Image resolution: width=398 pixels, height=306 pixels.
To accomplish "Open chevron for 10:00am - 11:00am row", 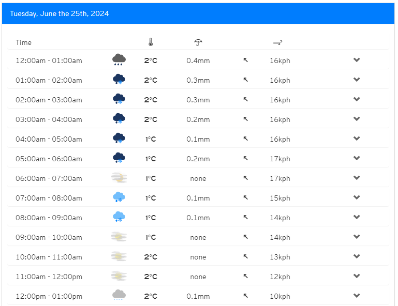I will pos(357,256).
